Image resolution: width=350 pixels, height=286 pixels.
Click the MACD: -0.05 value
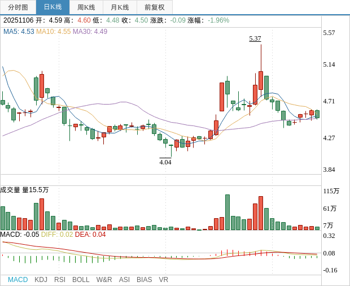point(20,235)
